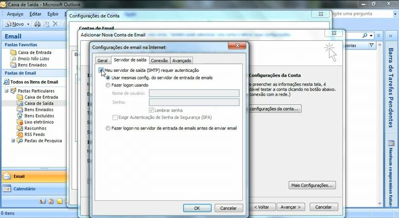
Task: Click the Mais Configurações button
Action: 312,185
